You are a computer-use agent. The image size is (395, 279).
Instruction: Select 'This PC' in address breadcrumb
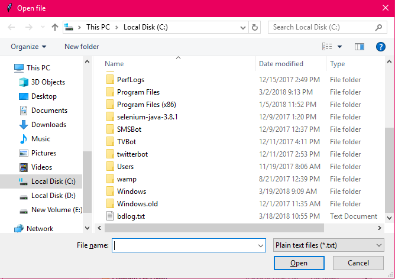click(x=98, y=27)
